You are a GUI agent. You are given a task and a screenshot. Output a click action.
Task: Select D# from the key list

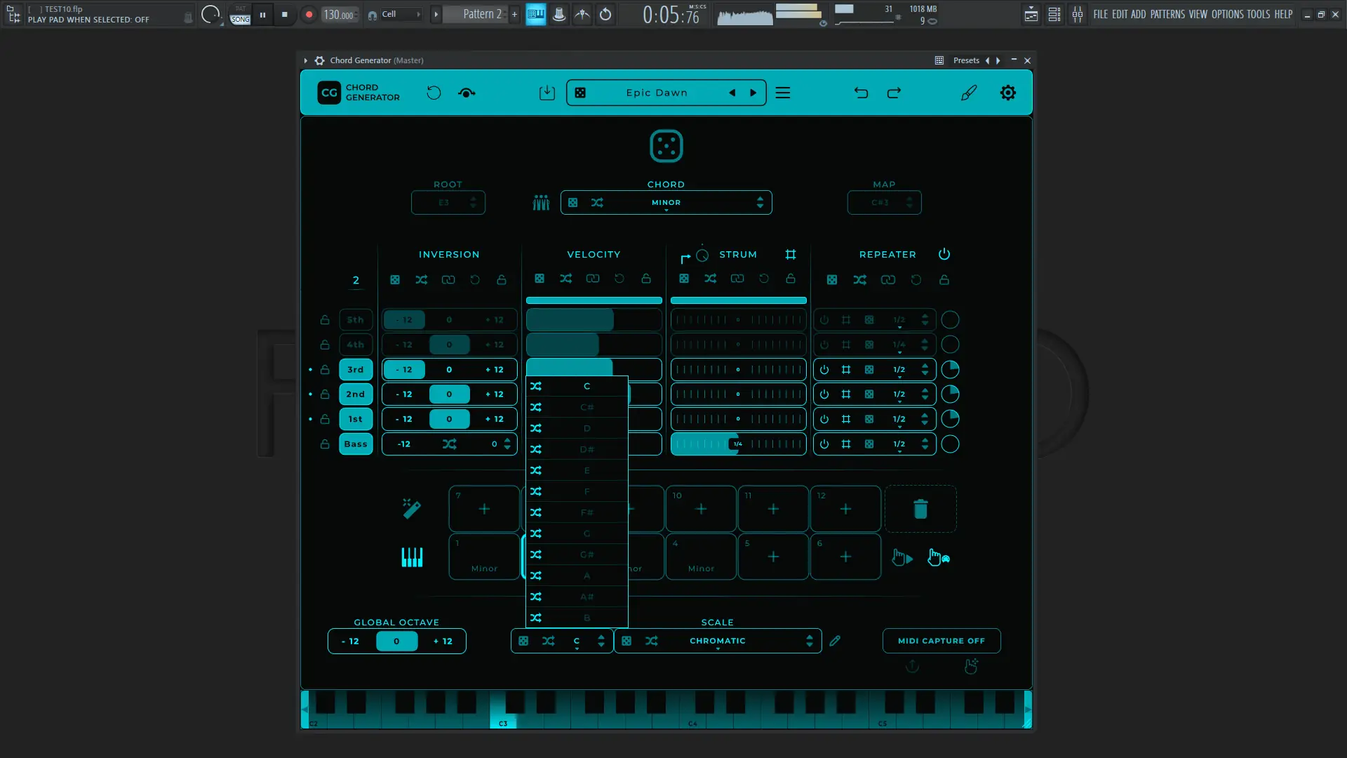point(587,449)
